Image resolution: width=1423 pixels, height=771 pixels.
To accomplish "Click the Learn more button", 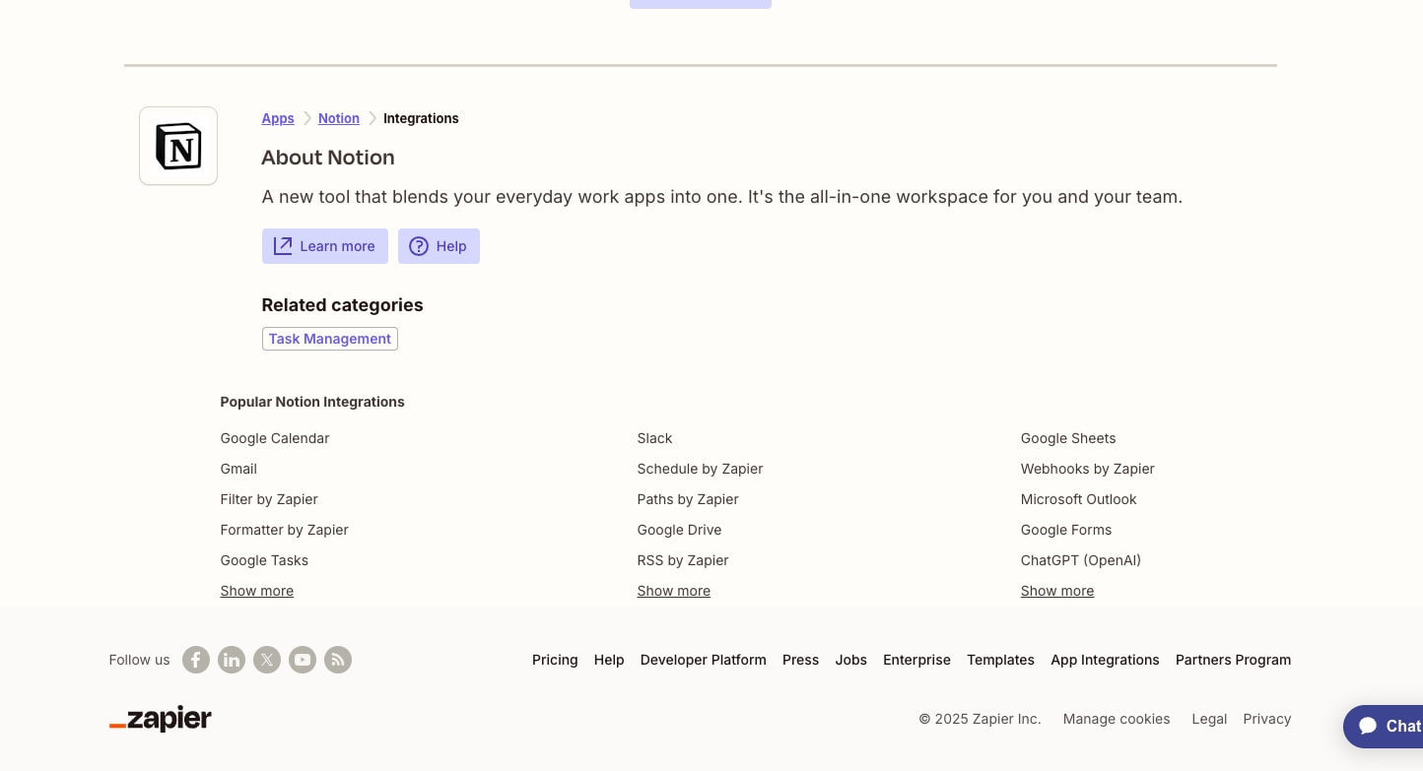I will coord(325,246).
